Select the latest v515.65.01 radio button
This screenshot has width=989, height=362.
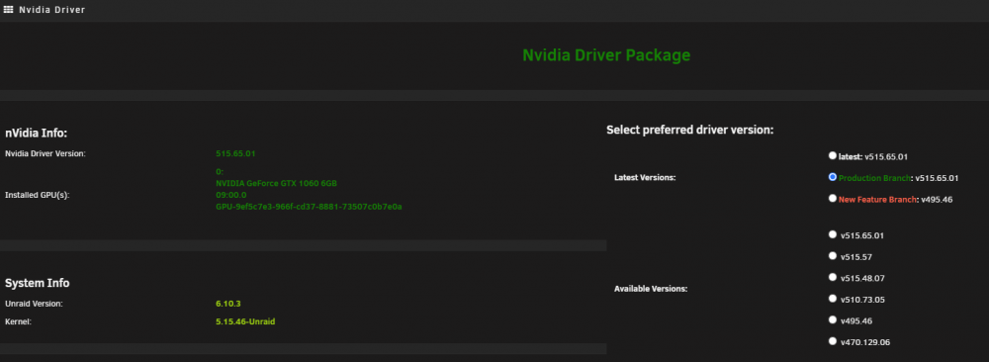833,155
